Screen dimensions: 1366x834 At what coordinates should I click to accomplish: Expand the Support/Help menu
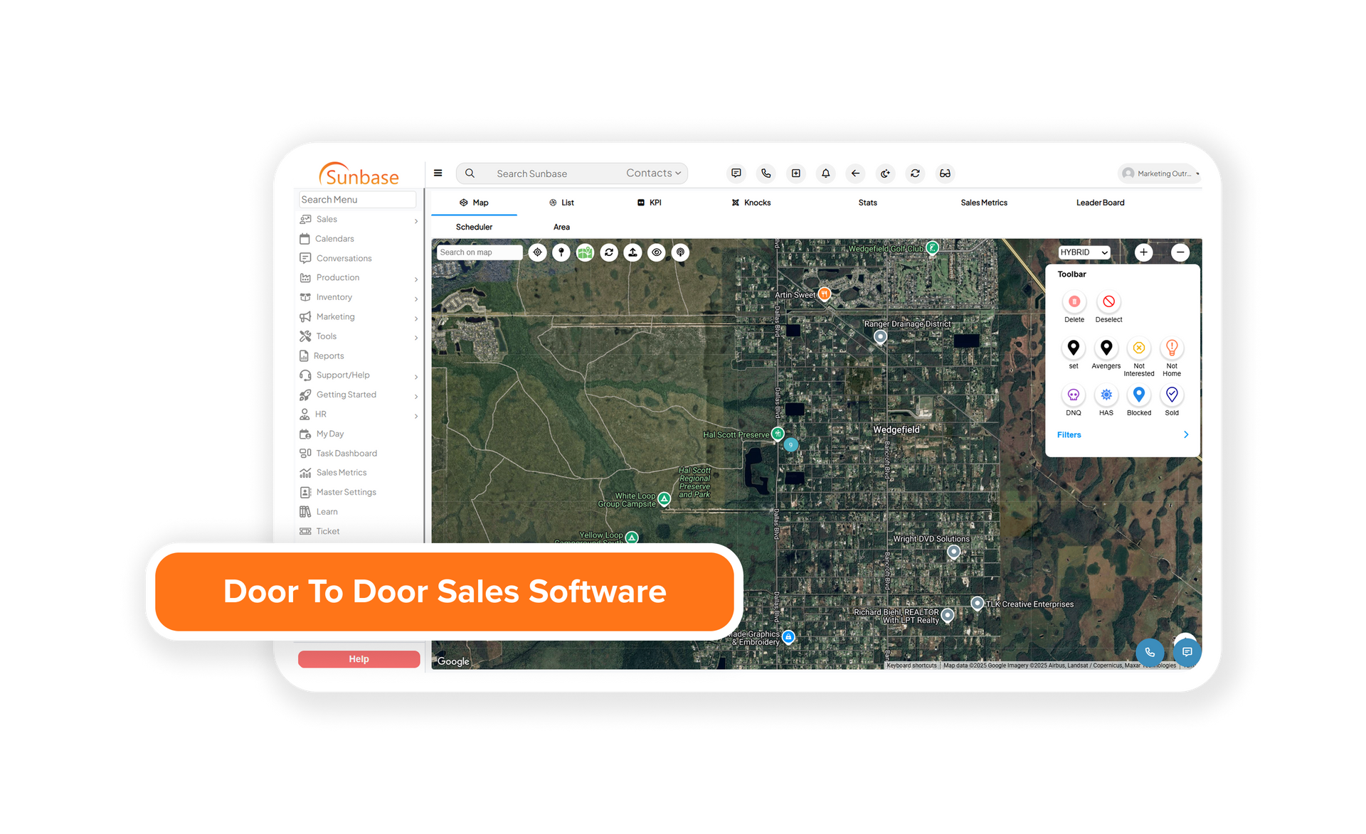(x=359, y=375)
